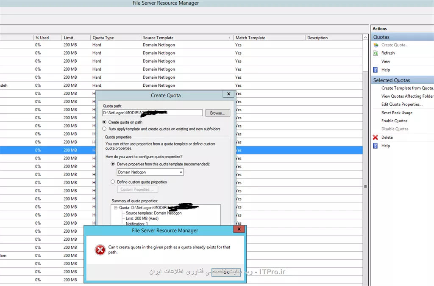Choose 'Derive properties from this quota template'
Screen dimensions: 434x286
click(x=113, y=164)
